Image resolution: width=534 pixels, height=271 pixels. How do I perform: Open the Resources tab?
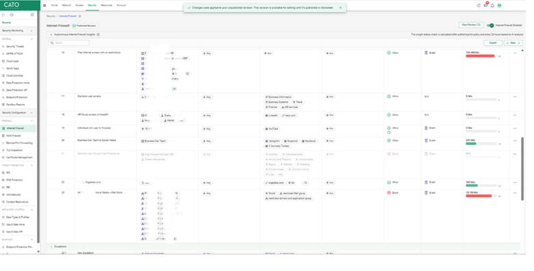(107, 5)
